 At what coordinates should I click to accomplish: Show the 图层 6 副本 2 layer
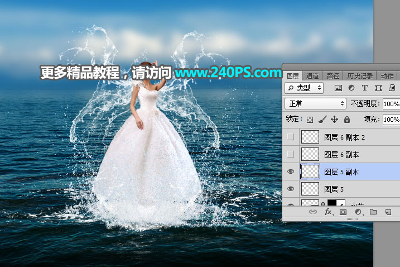(x=291, y=137)
